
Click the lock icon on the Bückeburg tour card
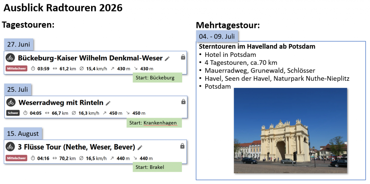coord(183,57)
